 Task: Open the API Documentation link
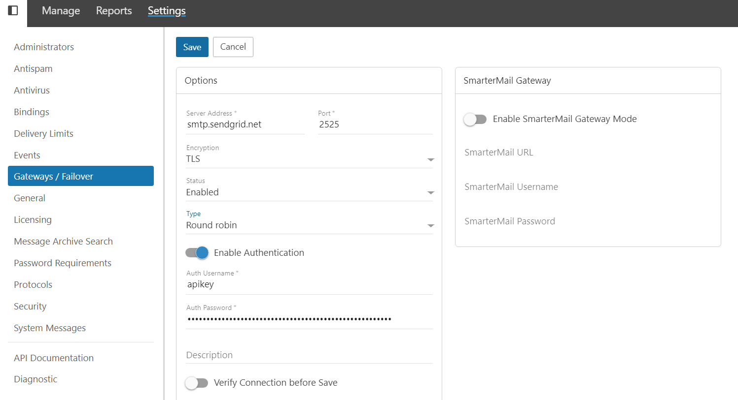(x=54, y=358)
